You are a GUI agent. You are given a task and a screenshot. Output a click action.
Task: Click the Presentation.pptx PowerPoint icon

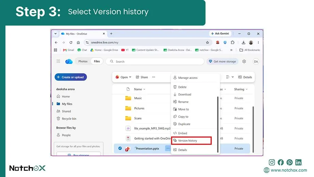click(128, 149)
